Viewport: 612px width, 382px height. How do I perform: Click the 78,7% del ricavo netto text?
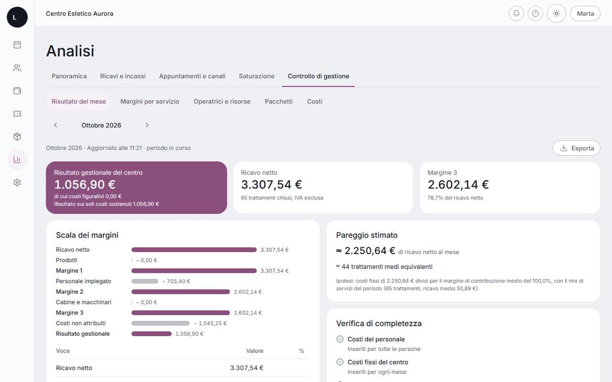[455, 198]
